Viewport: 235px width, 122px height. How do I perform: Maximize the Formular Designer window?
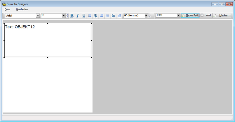point(222,4)
